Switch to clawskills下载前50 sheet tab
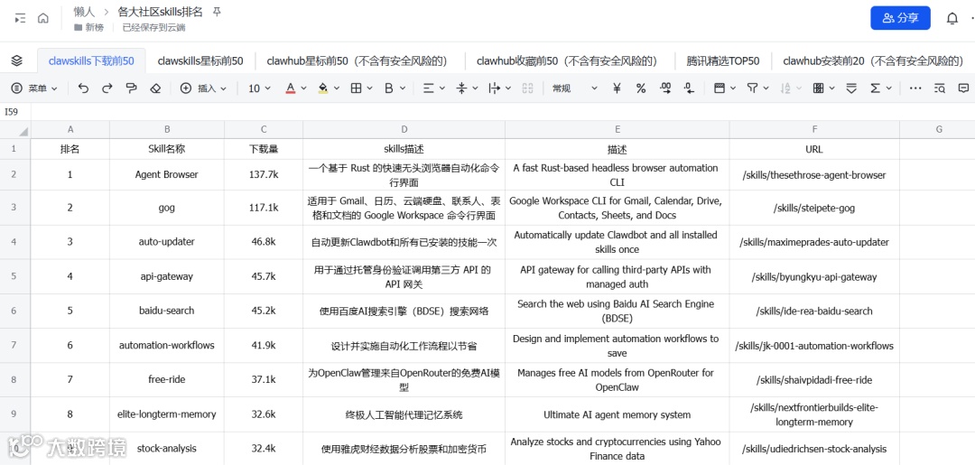 (x=91, y=60)
